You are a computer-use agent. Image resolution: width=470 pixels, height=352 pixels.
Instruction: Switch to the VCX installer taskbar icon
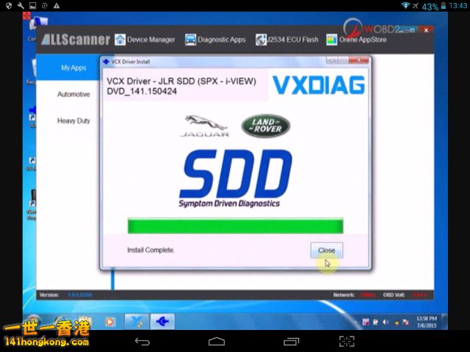coord(162,322)
